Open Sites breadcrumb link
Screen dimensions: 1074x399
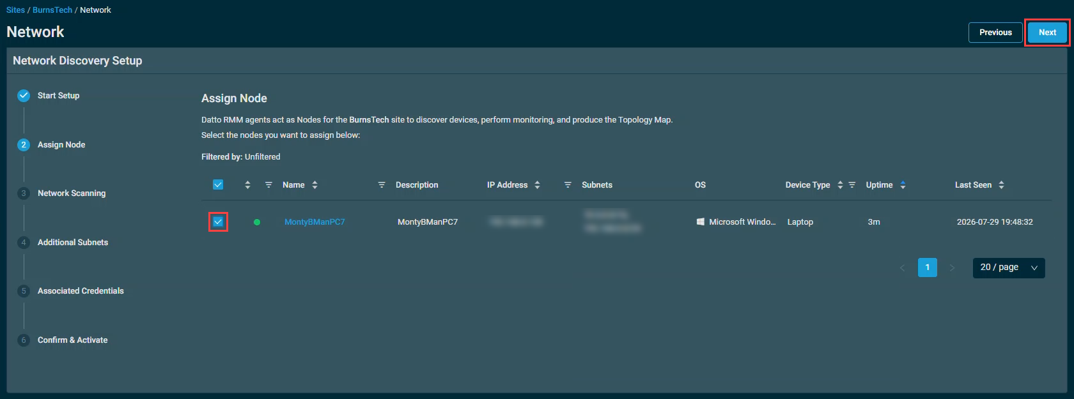[15, 10]
